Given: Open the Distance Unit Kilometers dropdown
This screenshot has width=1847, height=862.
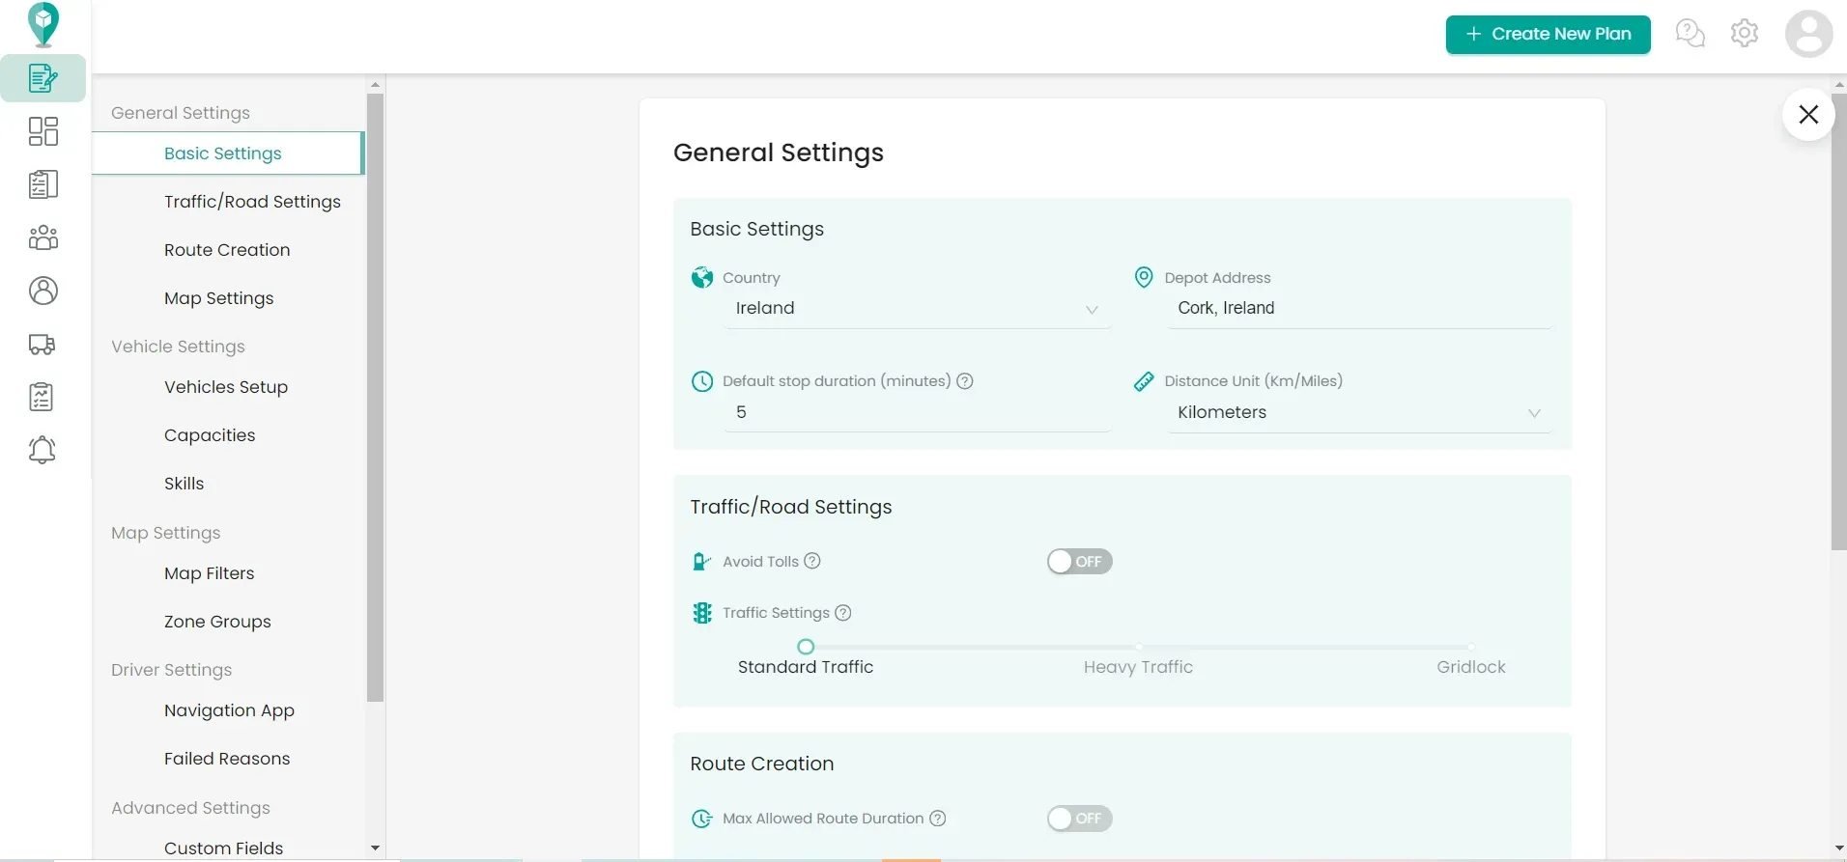Looking at the screenshot, I should point(1358,412).
